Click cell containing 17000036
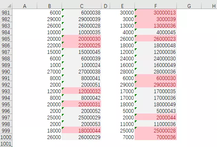This screenshot has width=217, height=147. pyautogui.click(x=155, y=98)
